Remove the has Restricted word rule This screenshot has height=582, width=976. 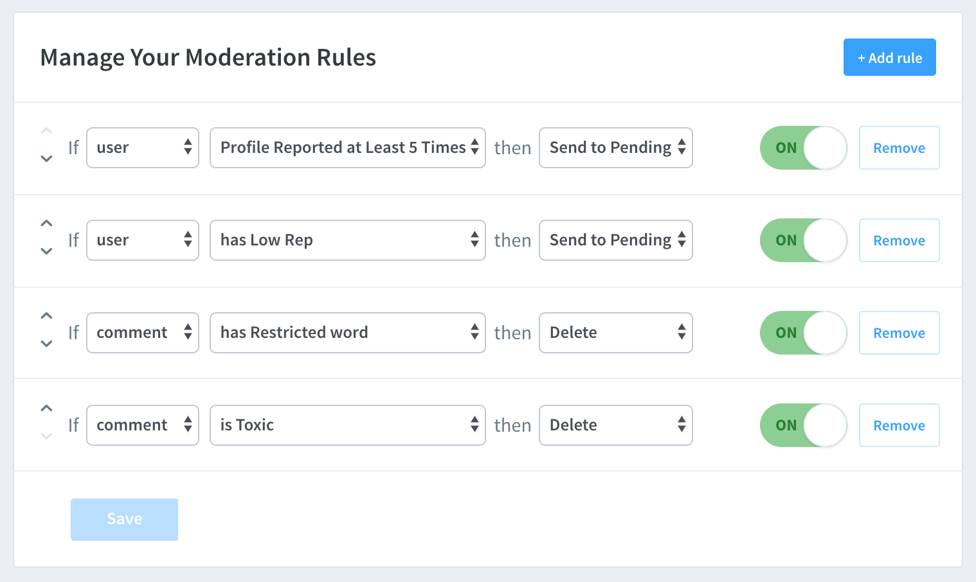tap(899, 333)
